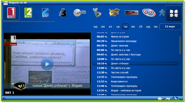Click the BNT 1 label under the video
This screenshot has height=103, width=186.
[9, 93]
